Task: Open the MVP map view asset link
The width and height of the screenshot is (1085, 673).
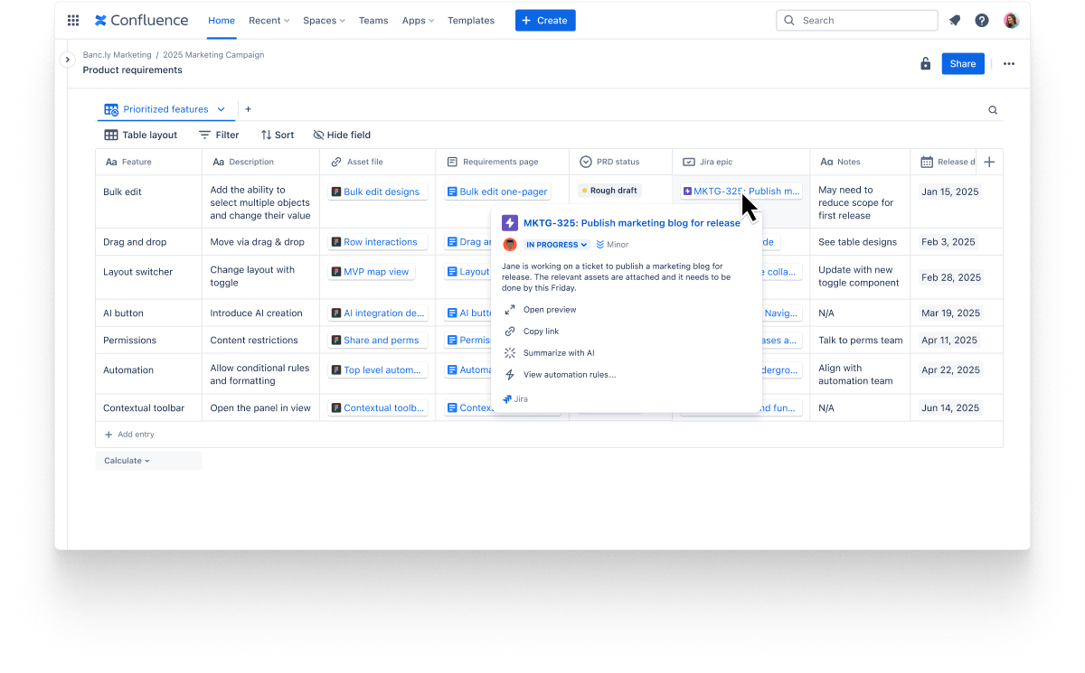Action: tap(371, 272)
